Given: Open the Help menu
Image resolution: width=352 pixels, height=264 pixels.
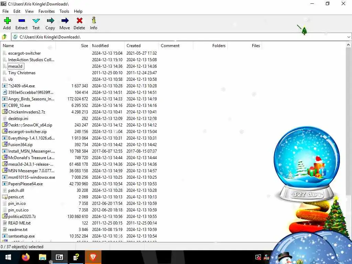Looking at the screenshot, I should click(x=78, y=11).
